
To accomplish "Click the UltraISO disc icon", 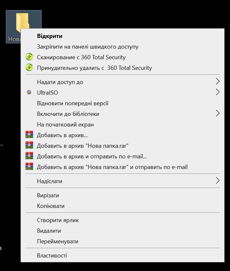I will pos(29,92).
